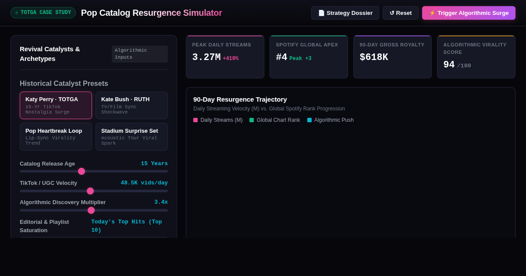Click the 'Editorial & Playlist Saturation' label
The width and height of the screenshot is (526, 276).
(x=44, y=226)
